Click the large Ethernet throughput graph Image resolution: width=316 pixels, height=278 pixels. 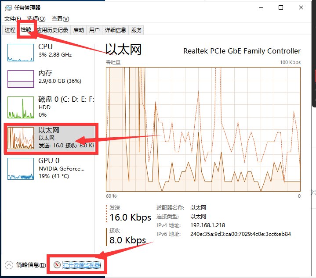click(203, 129)
